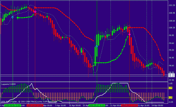
Task: Select the red 2008.04.09 04:00 date label
Action: [x=35, y=105]
